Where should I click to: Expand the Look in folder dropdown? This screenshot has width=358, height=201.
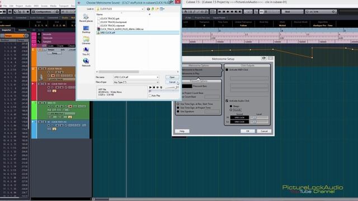143,9
